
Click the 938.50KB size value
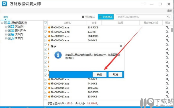93,27
